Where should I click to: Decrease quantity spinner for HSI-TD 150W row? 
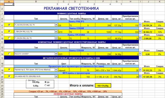[140, 77]
